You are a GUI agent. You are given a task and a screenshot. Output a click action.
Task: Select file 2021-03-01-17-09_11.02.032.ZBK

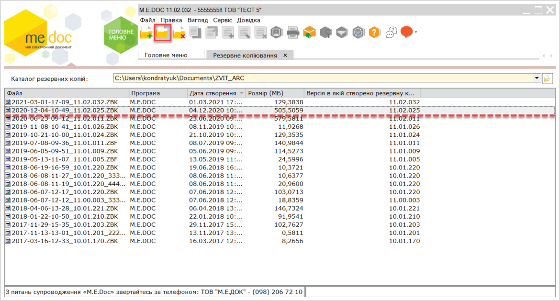coord(65,102)
